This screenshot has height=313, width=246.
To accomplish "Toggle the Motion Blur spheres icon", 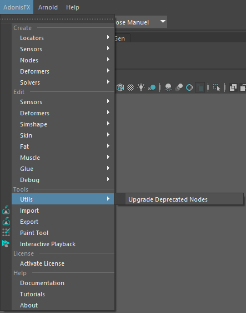I will (179, 87).
